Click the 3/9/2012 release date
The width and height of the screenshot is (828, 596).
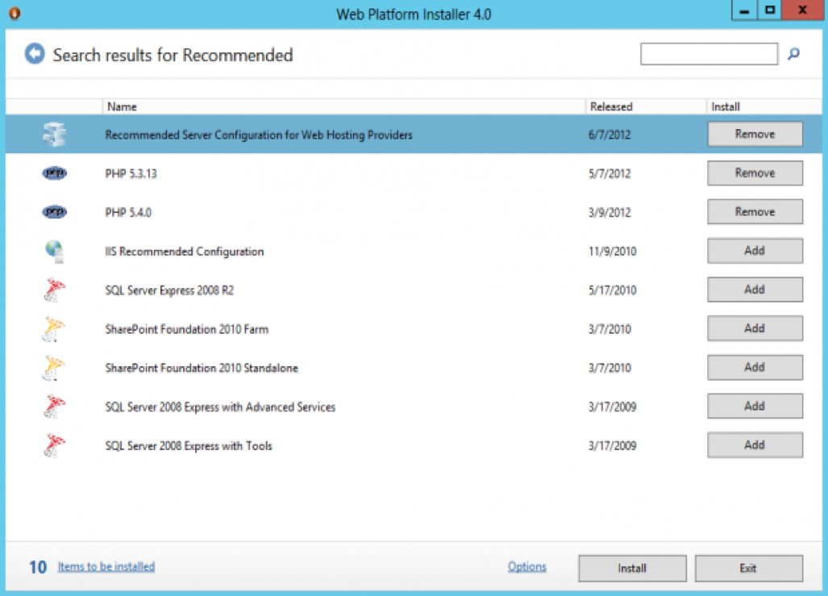point(610,212)
